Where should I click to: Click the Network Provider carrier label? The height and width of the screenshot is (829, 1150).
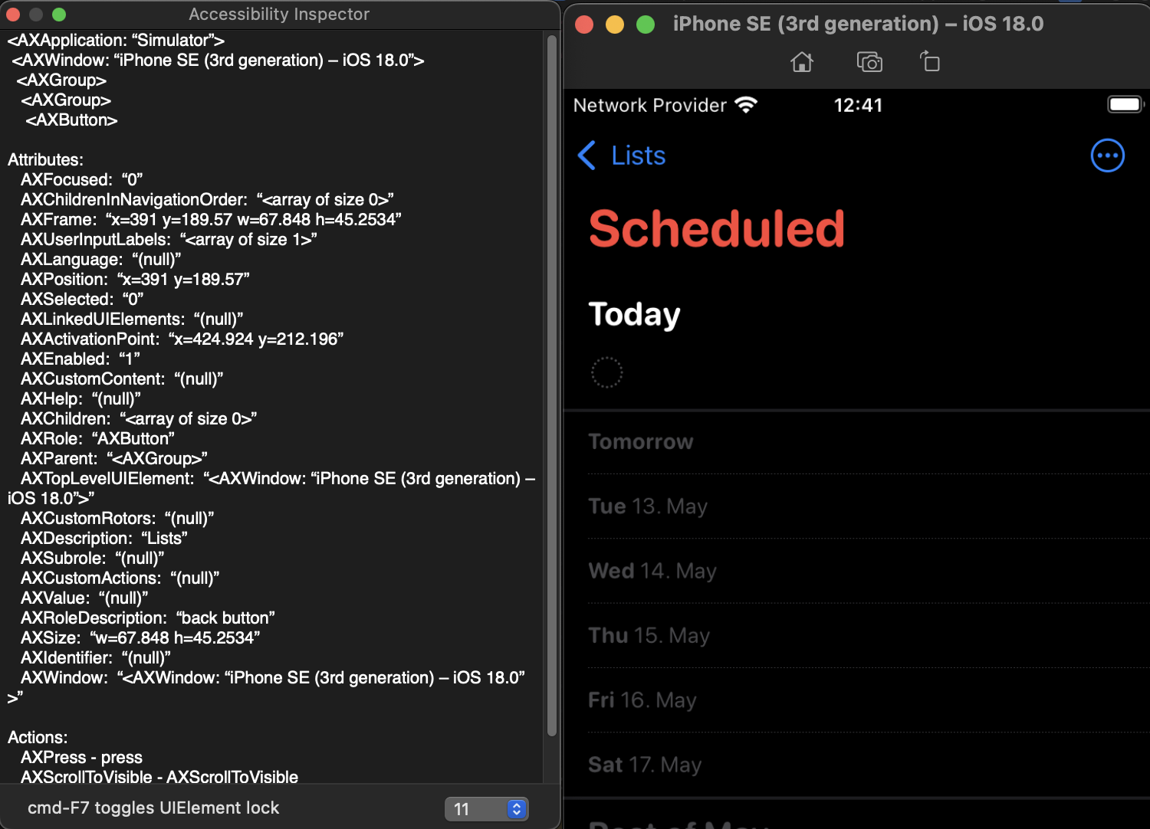(x=649, y=105)
